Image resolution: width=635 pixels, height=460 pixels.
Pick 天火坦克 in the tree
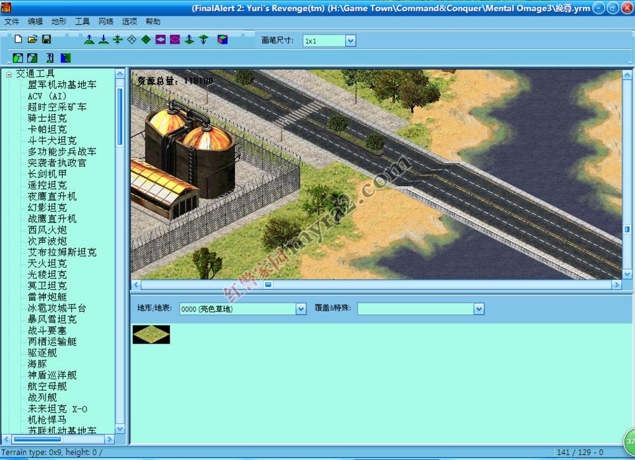[47, 264]
